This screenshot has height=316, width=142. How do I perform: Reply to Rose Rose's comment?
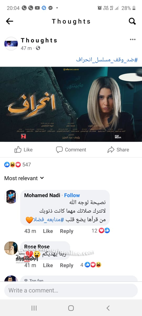point(67,265)
